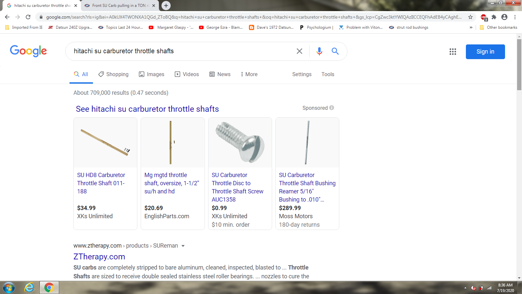The width and height of the screenshot is (522, 294).
Task: Click the Chrome taskbar button
Action: 49,287
